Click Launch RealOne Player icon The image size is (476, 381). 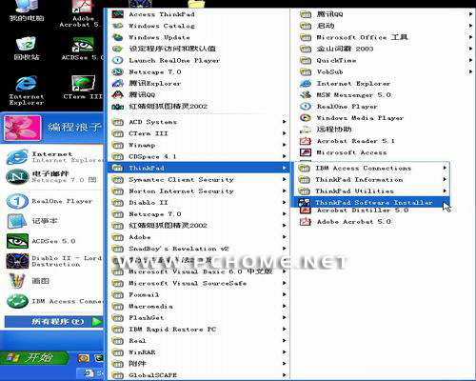(117, 60)
